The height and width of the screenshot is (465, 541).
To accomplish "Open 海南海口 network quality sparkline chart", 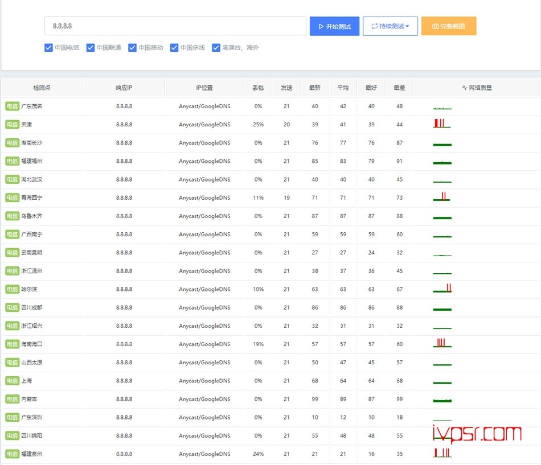I will tap(442, 343).
